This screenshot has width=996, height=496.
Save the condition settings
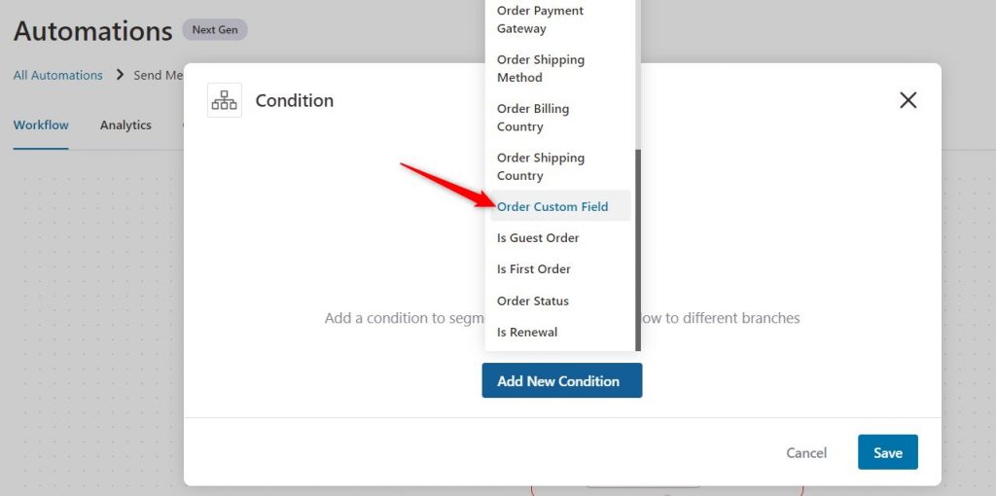887,452
